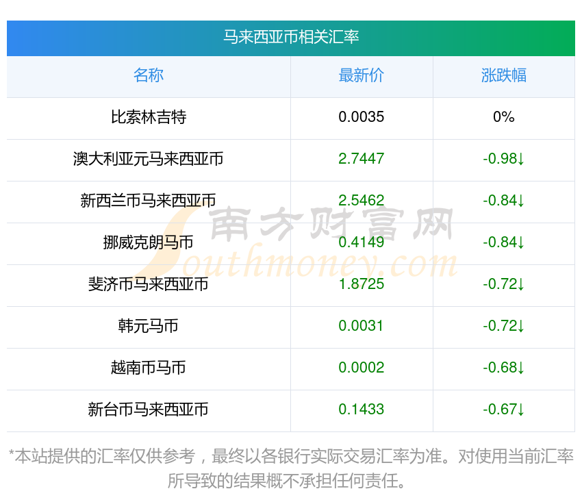Image resolution: width=582 pixels, height=502 pixels.
Task: Select 澳大利亚元马来西亚币 row name
Action: 149,159
